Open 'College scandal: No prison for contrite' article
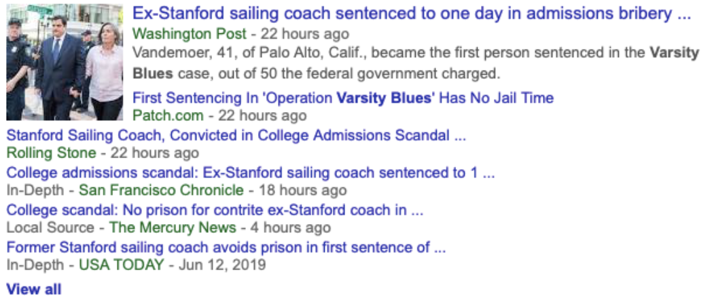This screenshot has width=716, height=300. click(215, 210)
